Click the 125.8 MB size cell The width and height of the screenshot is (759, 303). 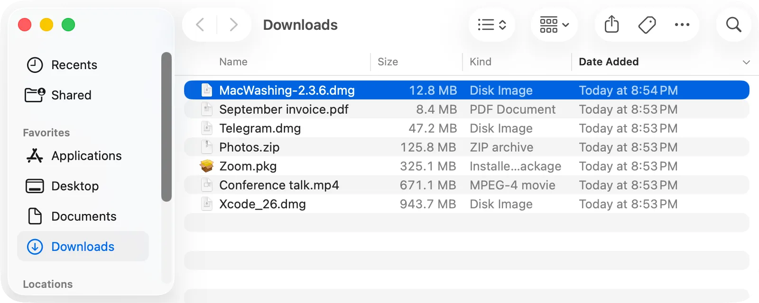point(428,147)
